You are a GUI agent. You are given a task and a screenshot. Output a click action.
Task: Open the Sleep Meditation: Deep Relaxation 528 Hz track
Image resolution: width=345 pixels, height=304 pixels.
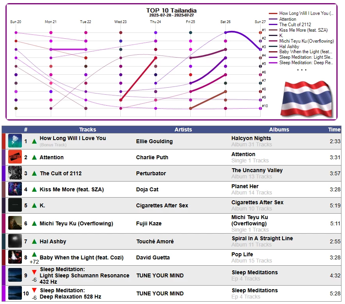tap(70, 293)
